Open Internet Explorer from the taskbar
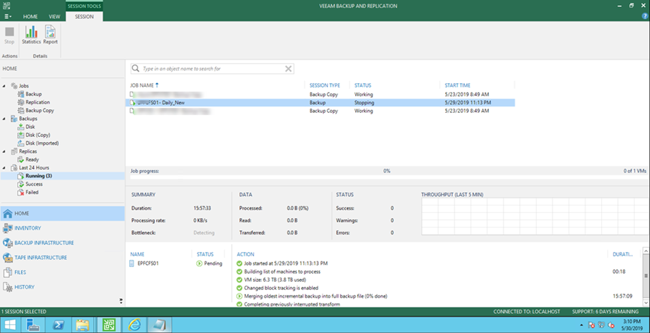 pyautogui.click(x=134, y=325)
